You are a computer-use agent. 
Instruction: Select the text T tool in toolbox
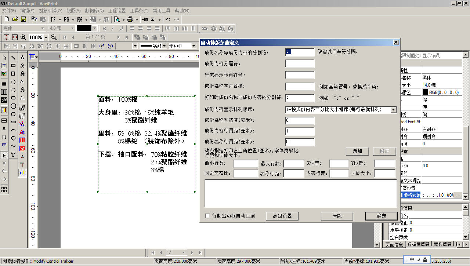(x=4, y=65)
